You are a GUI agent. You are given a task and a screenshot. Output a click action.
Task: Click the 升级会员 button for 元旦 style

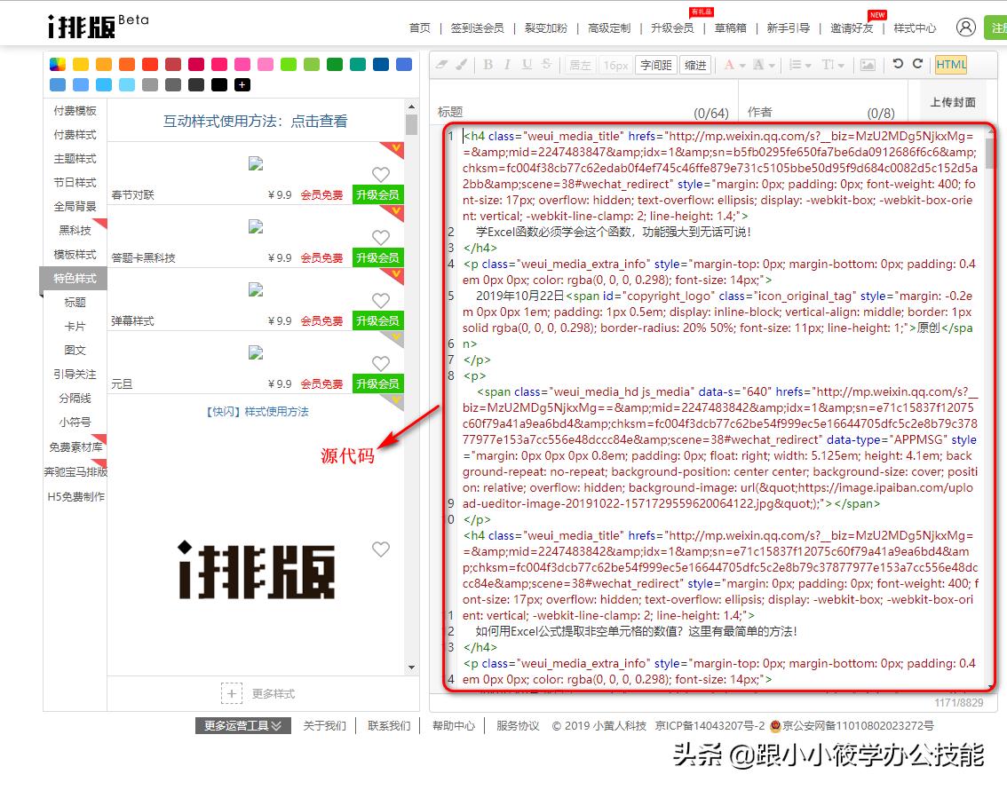coord(378,383)
